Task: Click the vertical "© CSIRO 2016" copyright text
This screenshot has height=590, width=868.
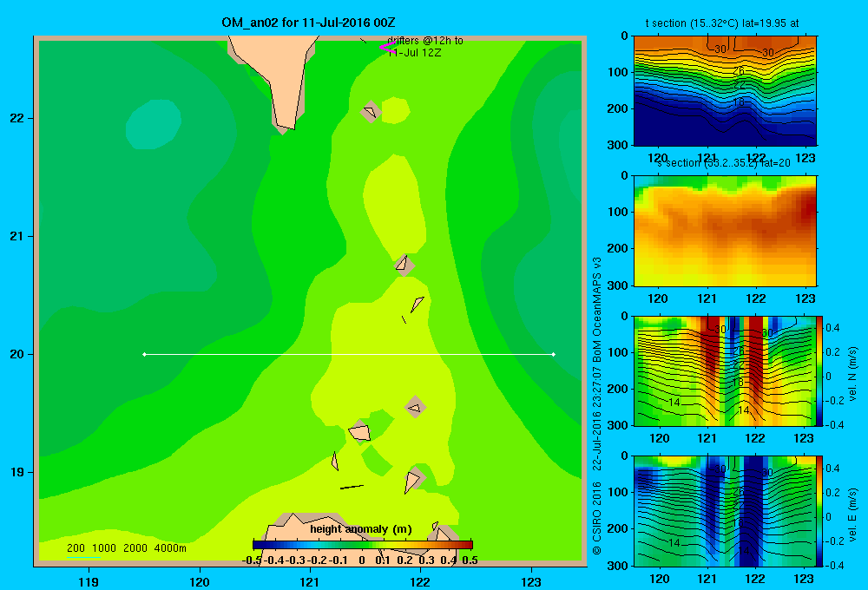Action: click(x=597, y=517)
